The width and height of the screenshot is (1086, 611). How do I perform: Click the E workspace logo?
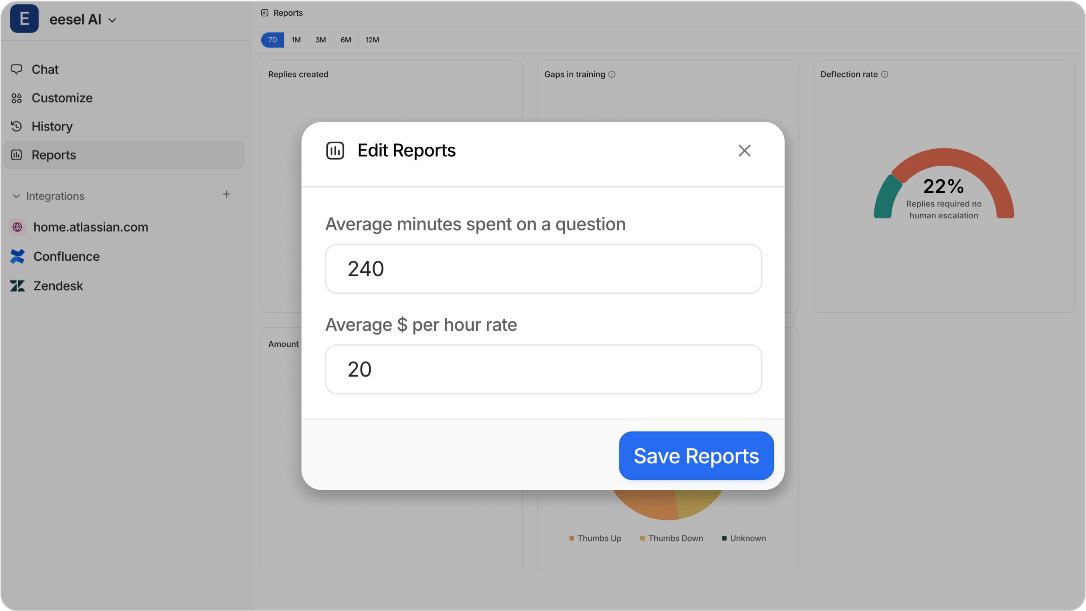tap(24, 19)
